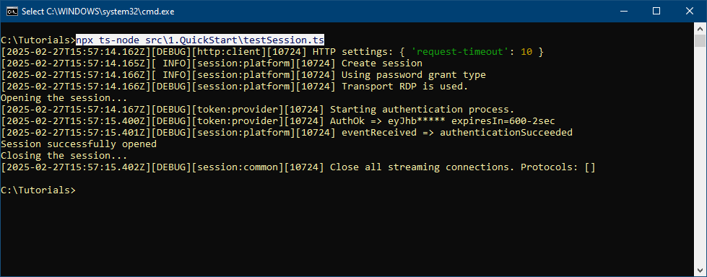
Task: Click the 'Session successfully opened' line
Action: 79,144
